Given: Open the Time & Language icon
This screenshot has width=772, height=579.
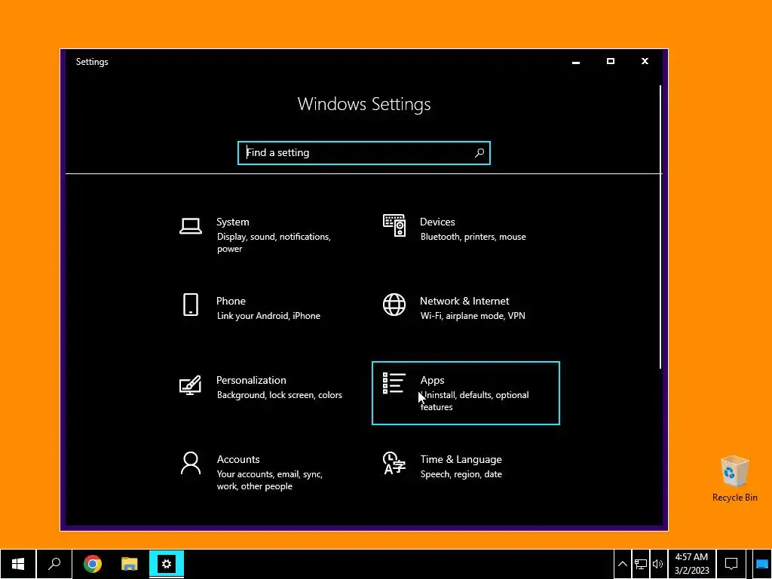Looking at the screenshot, I should pos(394,463).
